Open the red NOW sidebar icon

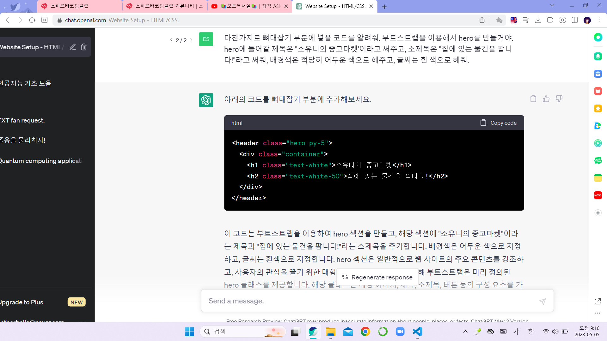pyautogui.click(x=598, y=195)
